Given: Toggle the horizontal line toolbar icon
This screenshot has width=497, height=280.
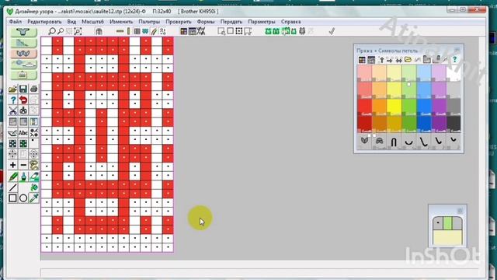Looking at the screenshot, I should click(120, 31).
